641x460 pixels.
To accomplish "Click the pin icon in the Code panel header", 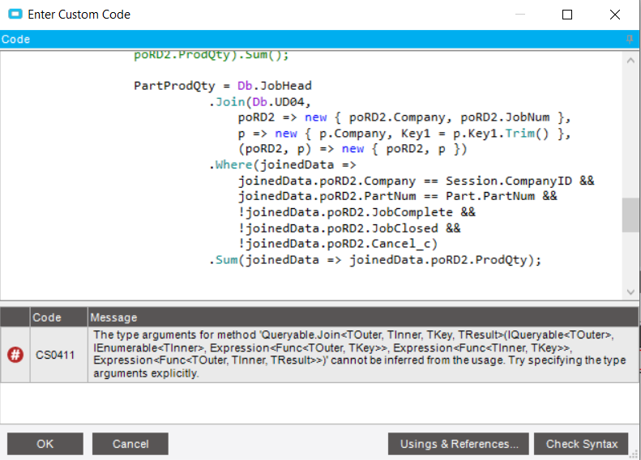I will click(x=630, y=39).
